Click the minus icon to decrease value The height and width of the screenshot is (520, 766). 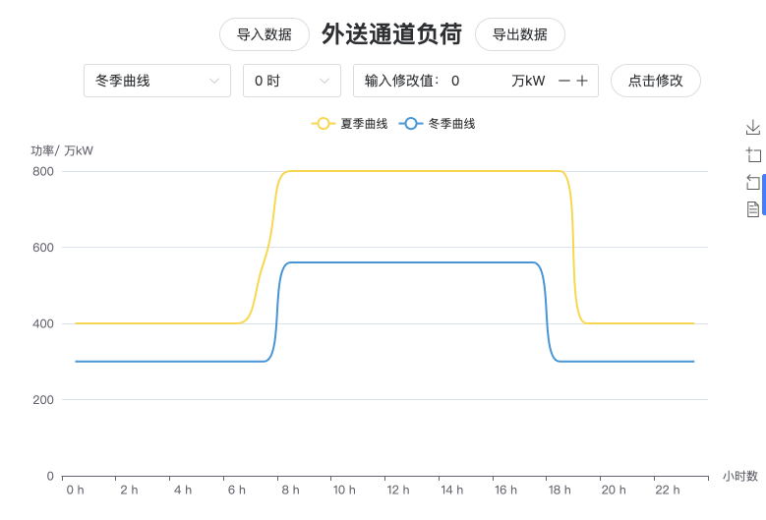tap(564, 81)
